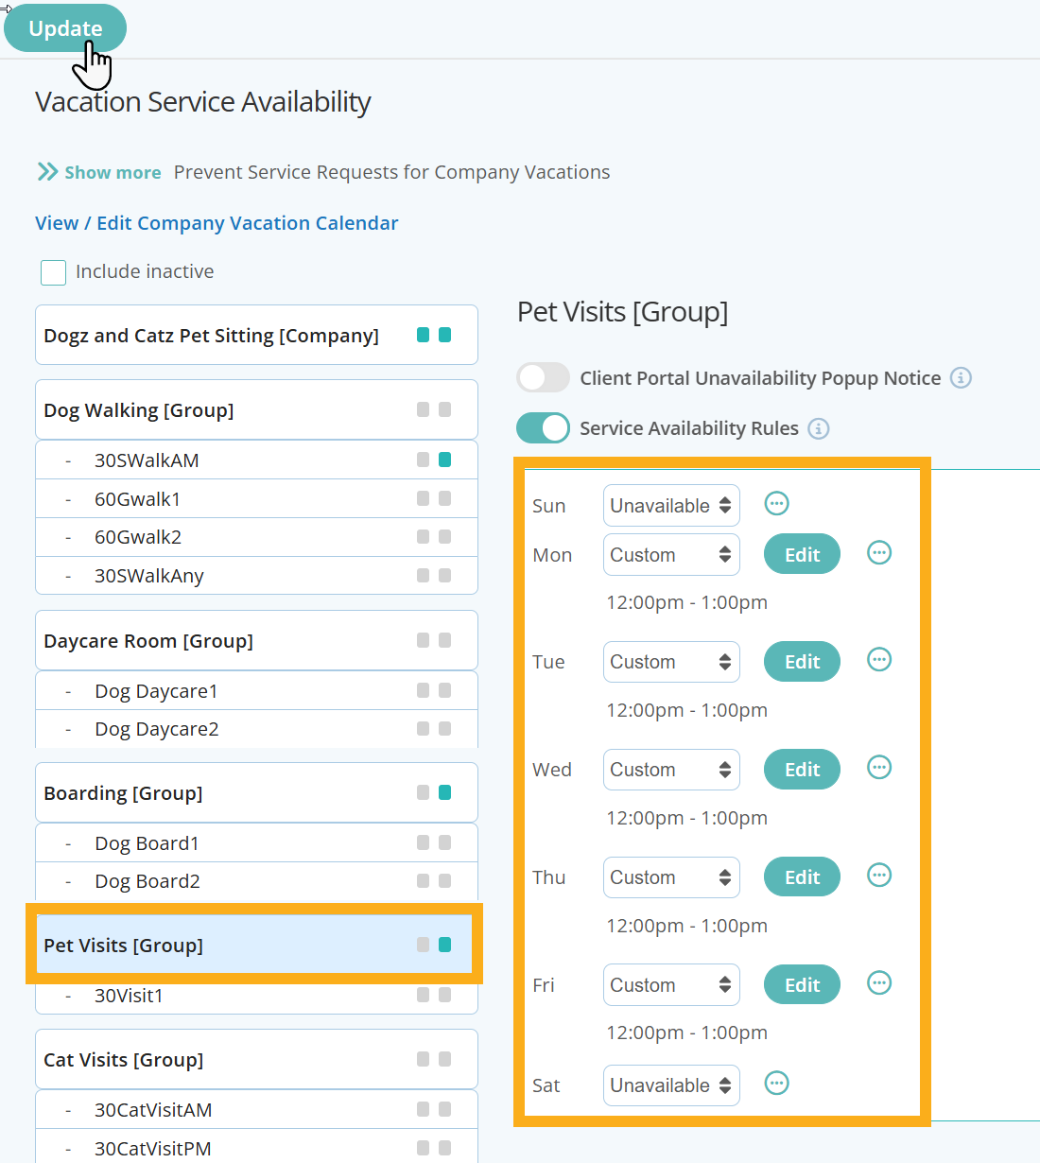The width and height of the screenshot is (1040, 1163).
Task: Open the Monday Custom schedule dropdown
Action: [x=670, y=554]
